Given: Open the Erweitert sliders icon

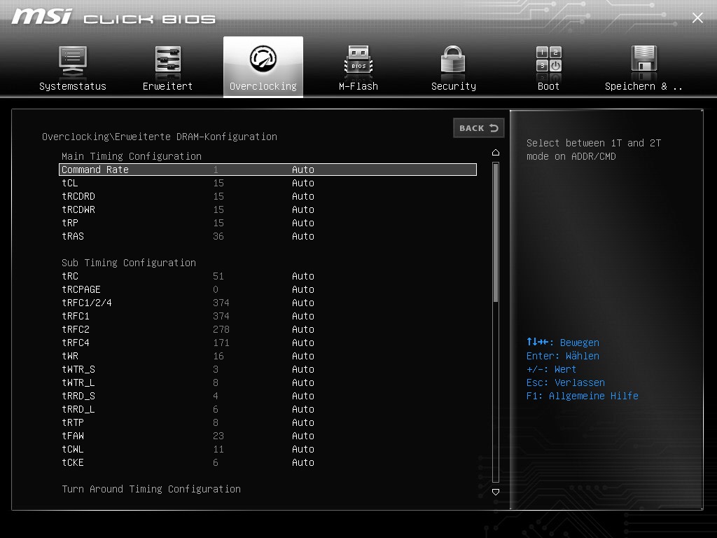Looking at the screenshot, I should pos(168,60).
